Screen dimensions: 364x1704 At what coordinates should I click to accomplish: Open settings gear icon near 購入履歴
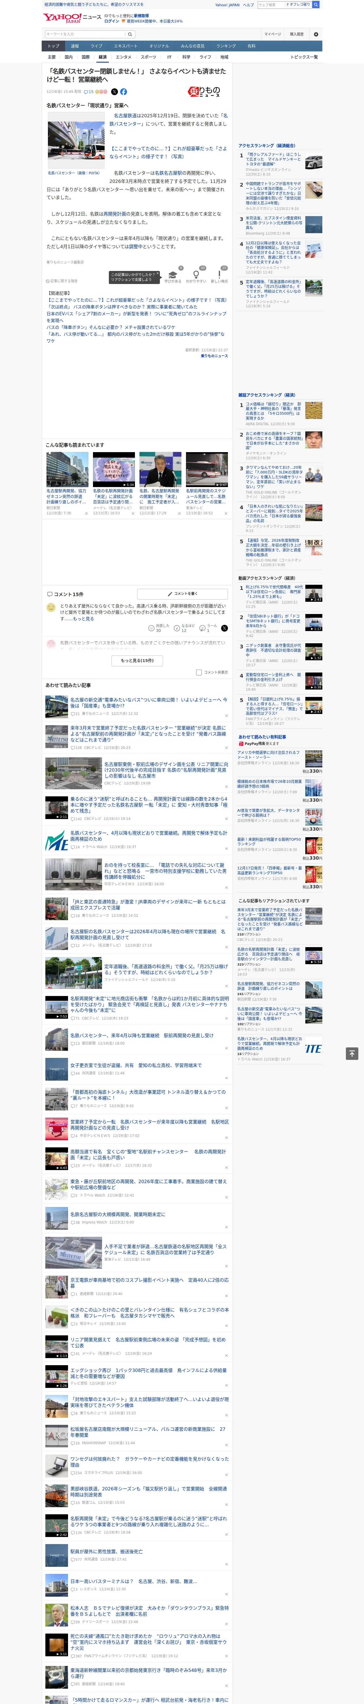tap(316, 34)
